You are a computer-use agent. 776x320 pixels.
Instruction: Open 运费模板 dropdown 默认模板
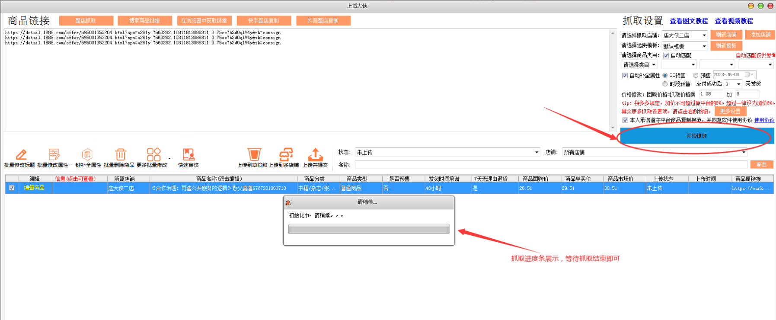(x=685, y=46)
